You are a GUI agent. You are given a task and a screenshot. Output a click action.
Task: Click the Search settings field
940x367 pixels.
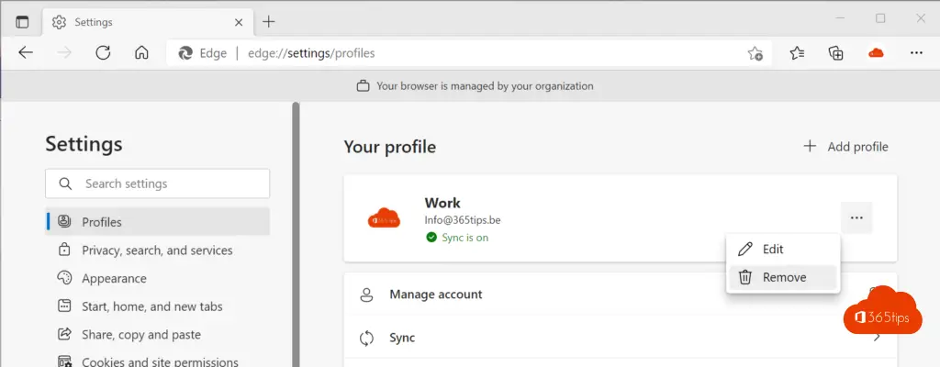158,183
